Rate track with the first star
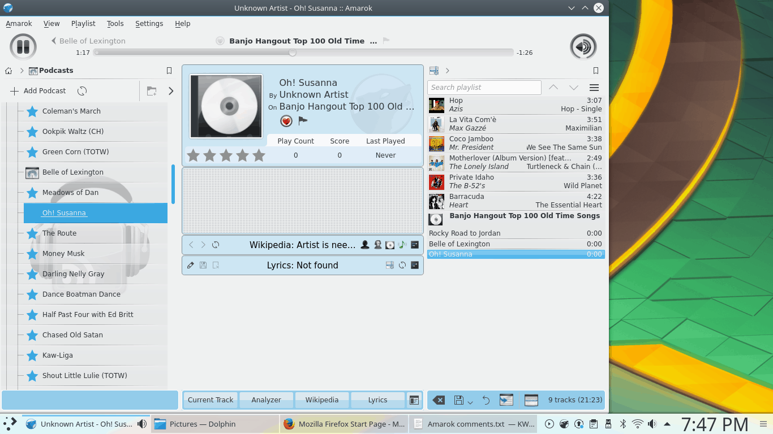Image resolution: width=773 pixels, height=434 pixels. [x=194, y=155]
